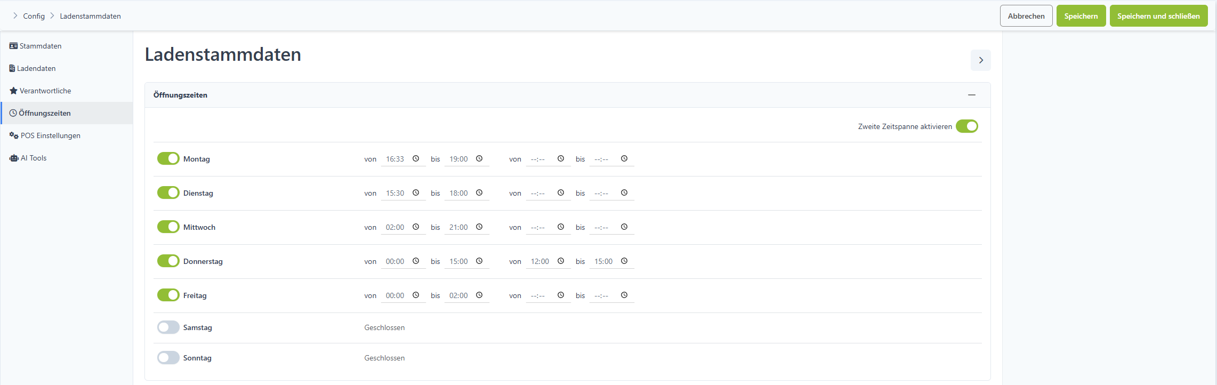The height and width of the screenshot is (385, 1217).
Task: Open clock picker for Mittwoch first end time
Action: click(479, 227)
